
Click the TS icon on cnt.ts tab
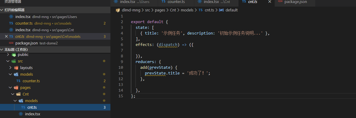tap(244, 2)
